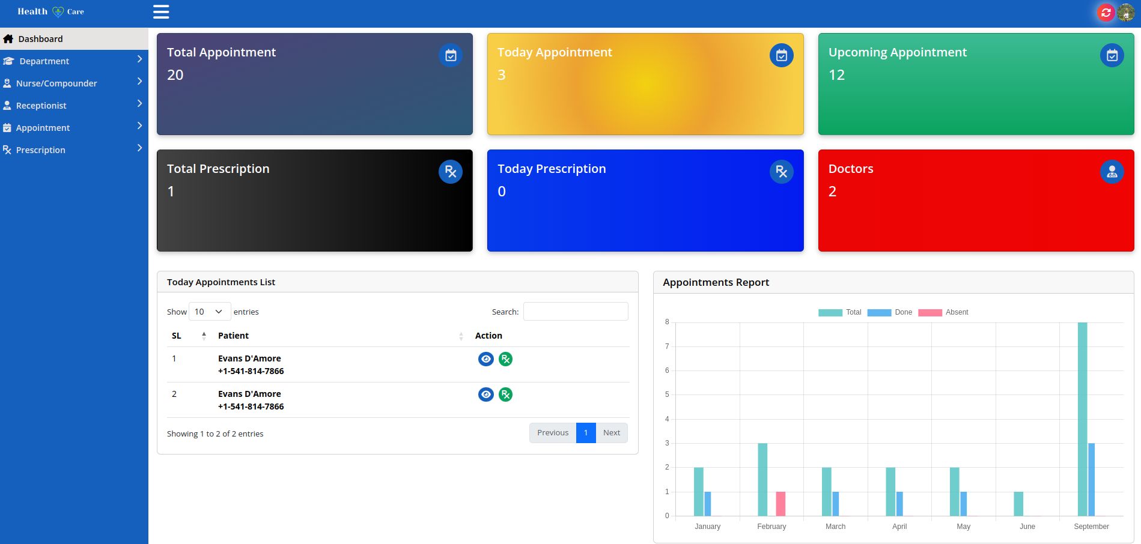1141x544 pixels.
Task: Click the count 20 on Total Appointment
Action: 175,75
